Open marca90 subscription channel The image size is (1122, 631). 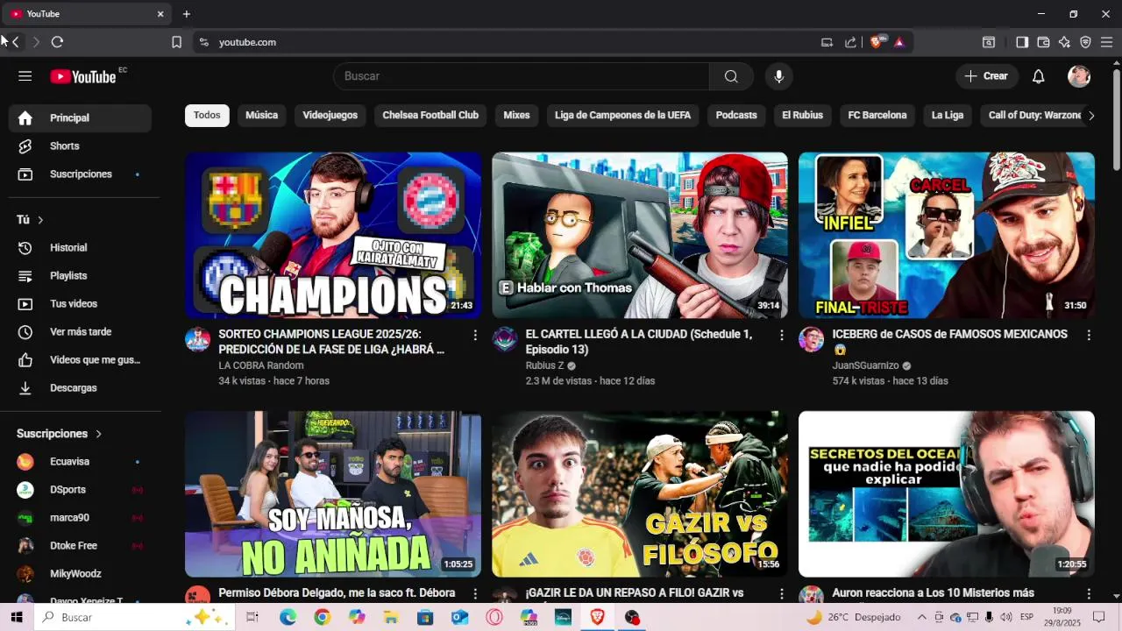[80, 518]
